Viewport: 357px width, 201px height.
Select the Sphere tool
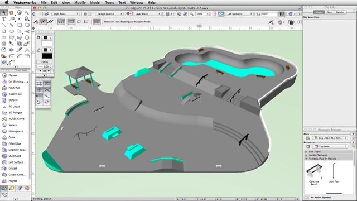(x=13, y=125)
